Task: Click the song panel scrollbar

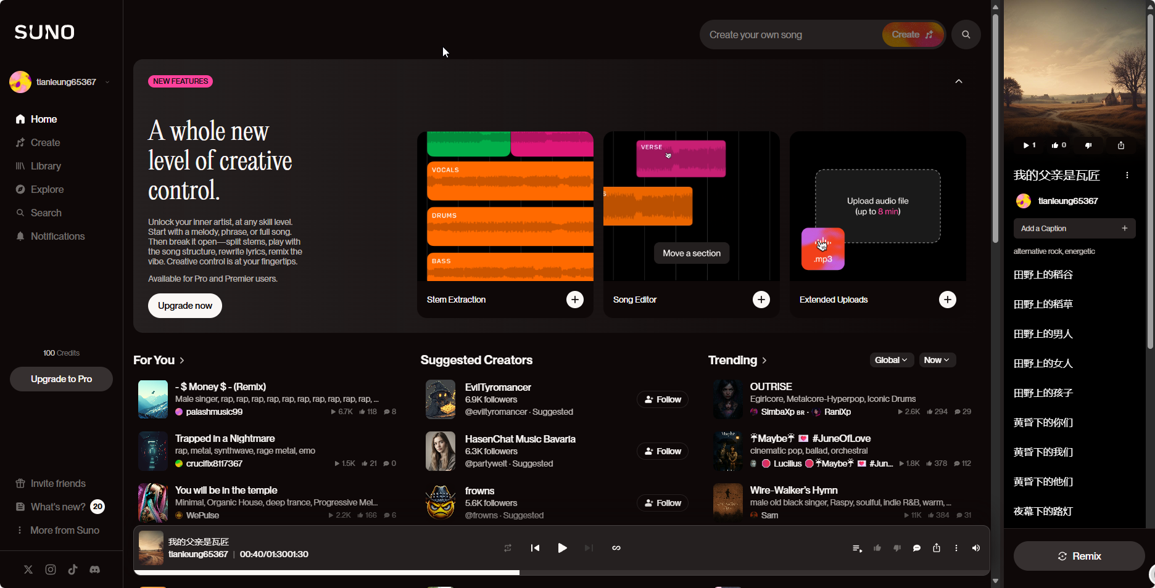Action: click(x=1151, y=182)
